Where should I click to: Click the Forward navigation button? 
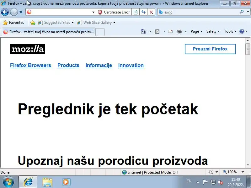(x=14, y=12)
